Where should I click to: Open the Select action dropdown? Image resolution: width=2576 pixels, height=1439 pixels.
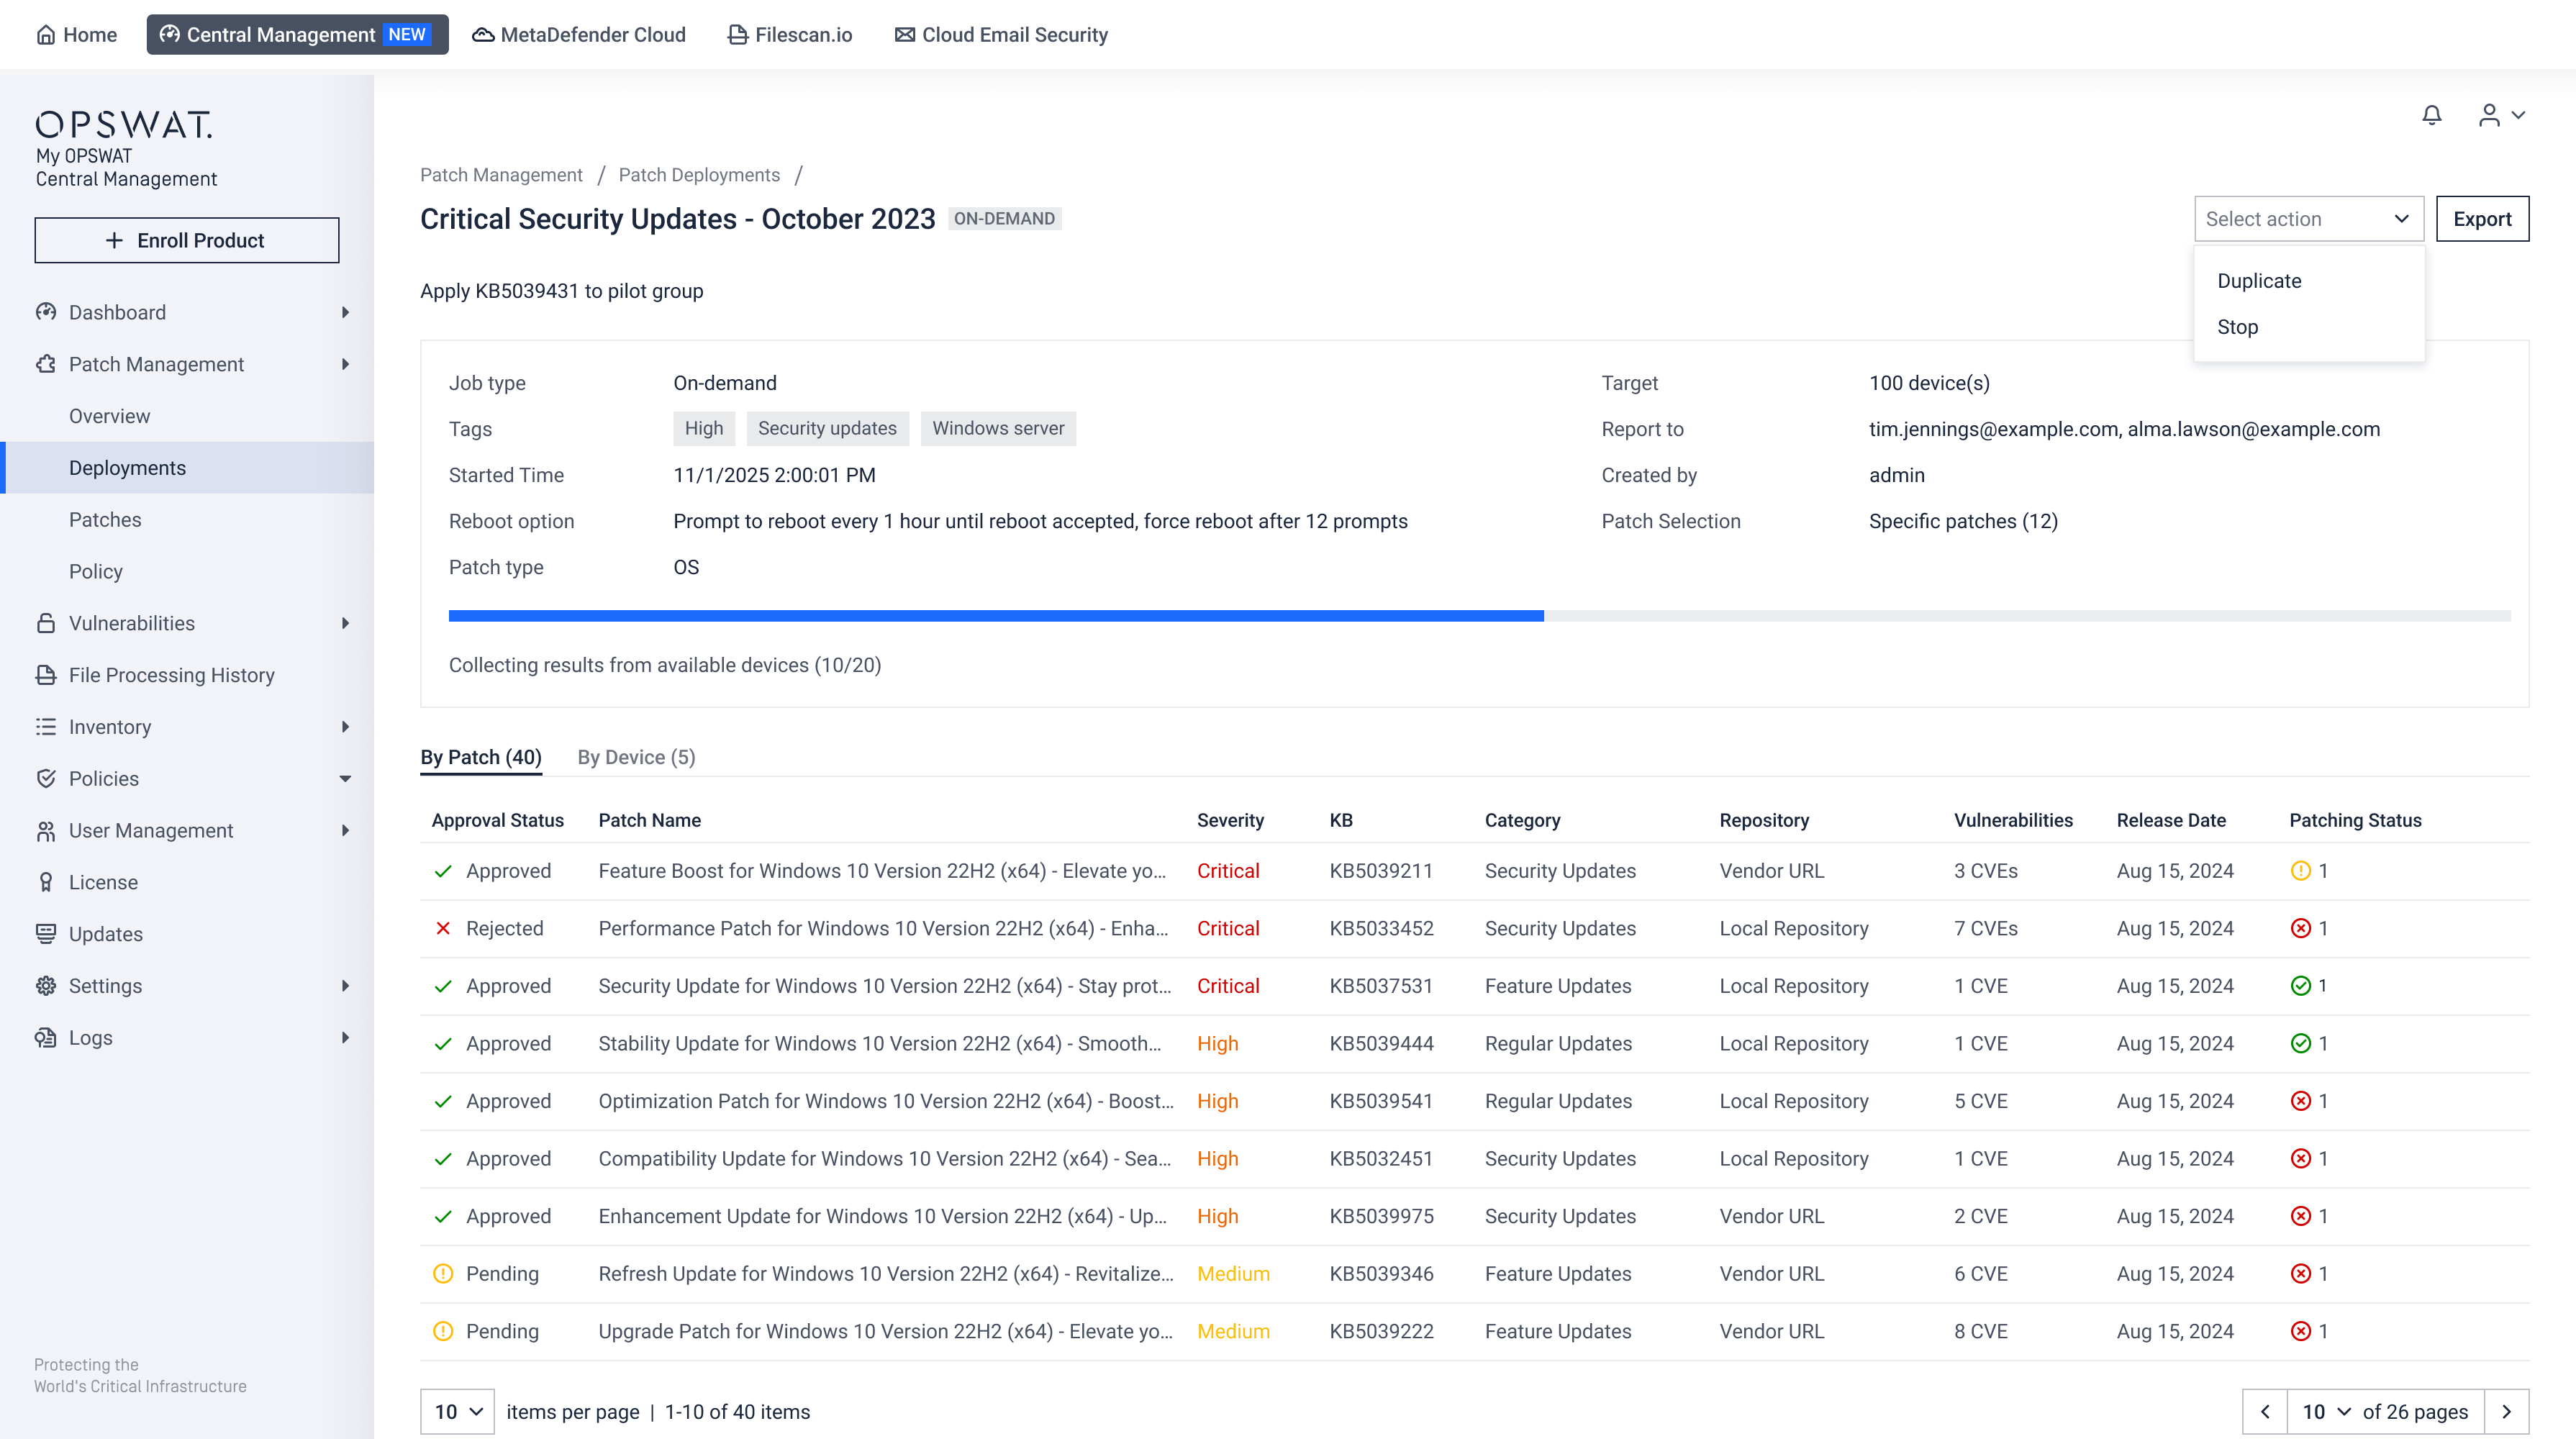[x=2308, y=219]
